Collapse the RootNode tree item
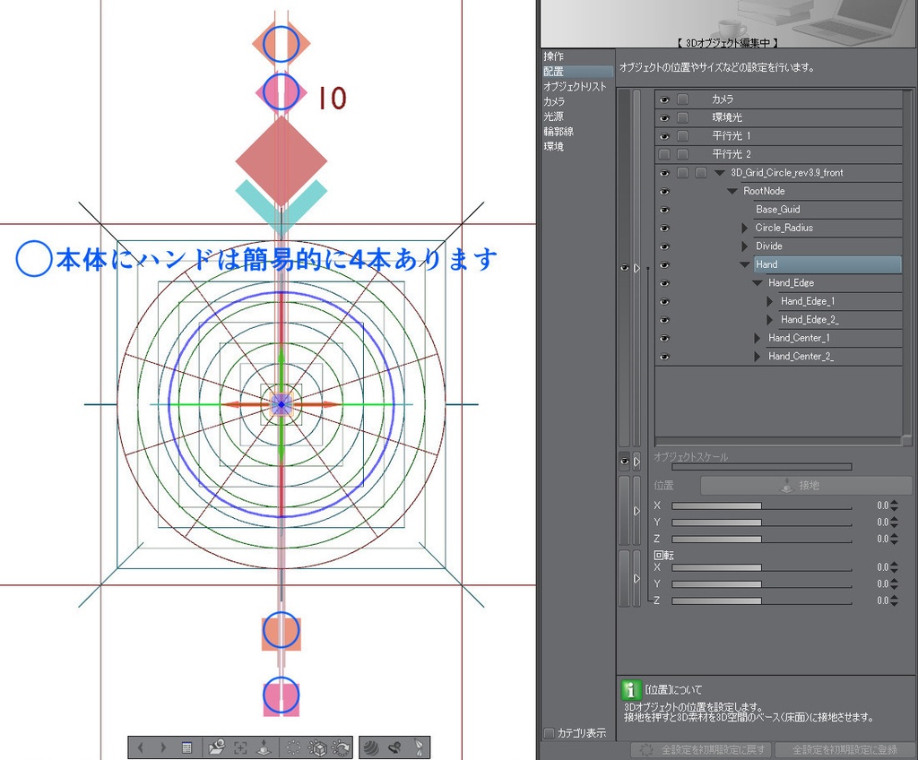The width and height of the screenshot is (918, 760). click(734, 191)
